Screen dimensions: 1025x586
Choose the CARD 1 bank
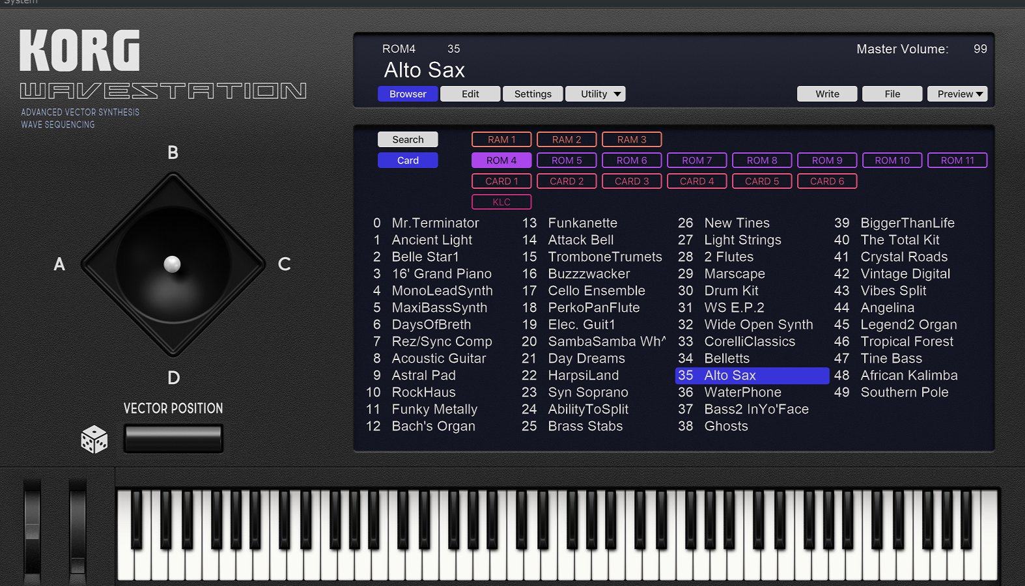[x=501, y=181]
